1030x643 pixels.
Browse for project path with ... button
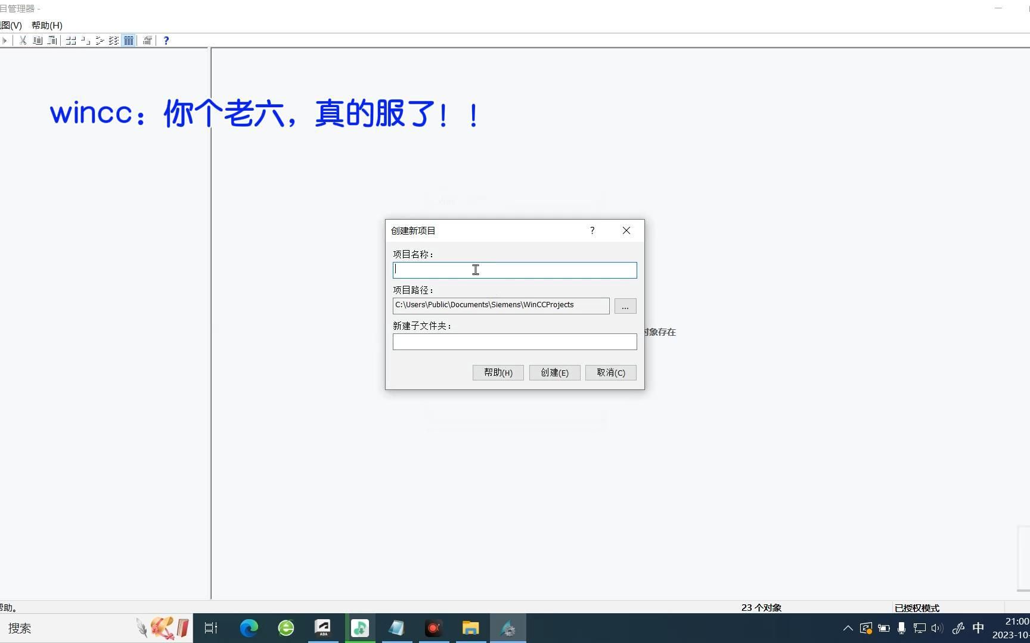pos(625,306)
